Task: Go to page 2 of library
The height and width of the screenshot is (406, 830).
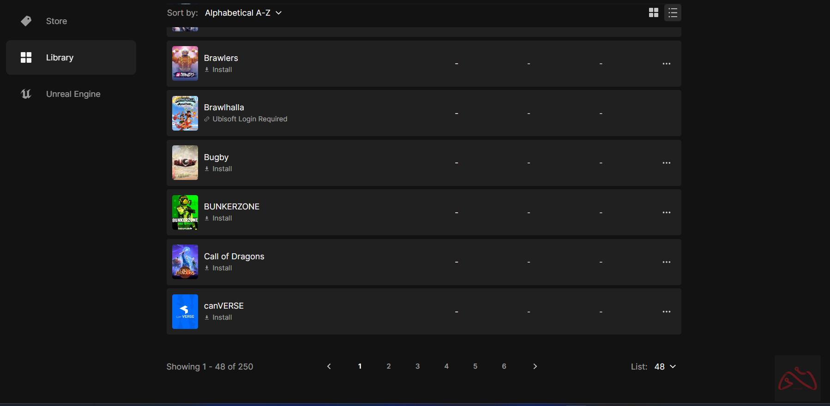Action: tap(389, 366)
